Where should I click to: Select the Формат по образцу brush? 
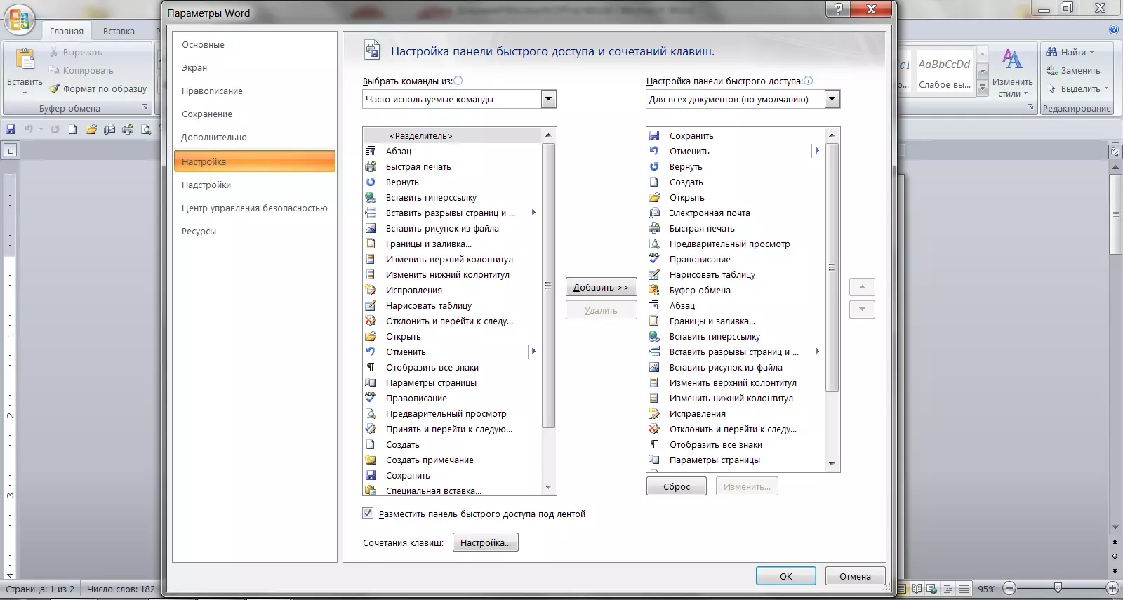[98, 89]
